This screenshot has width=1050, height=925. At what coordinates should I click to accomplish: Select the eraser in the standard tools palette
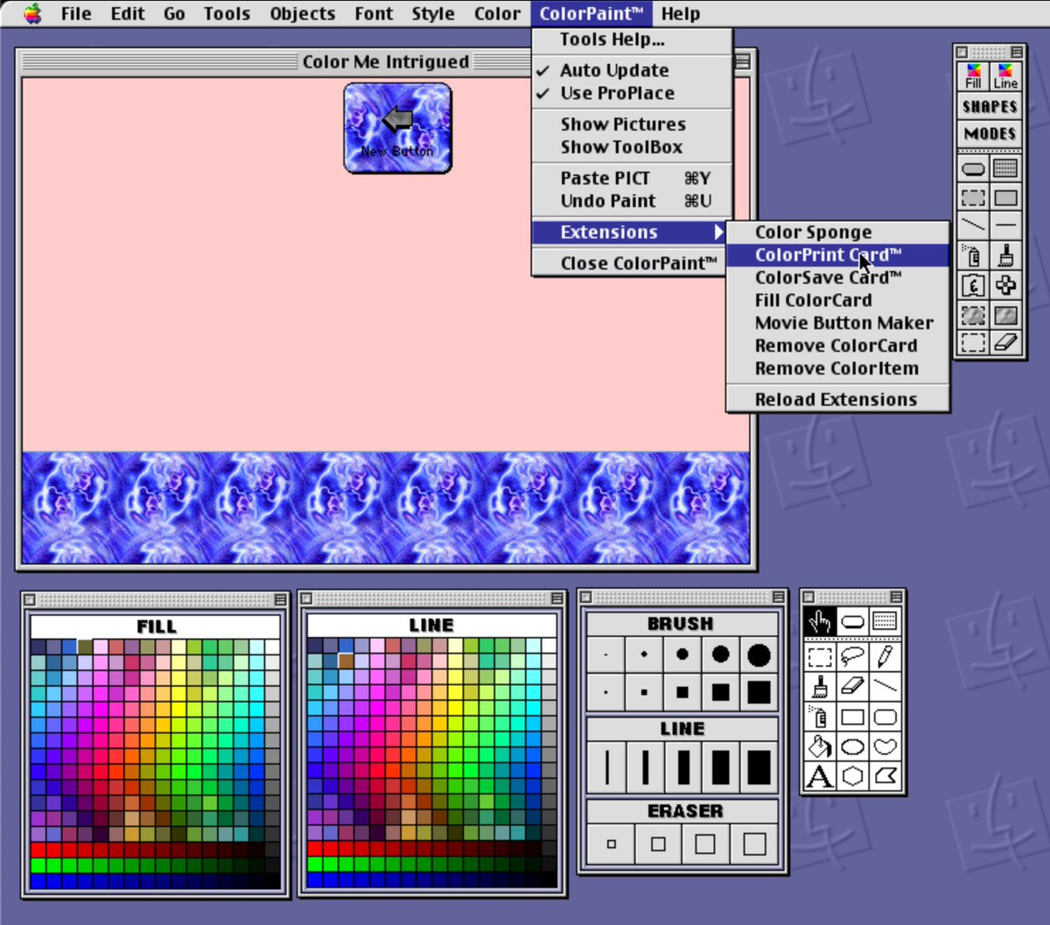[852, 686]
